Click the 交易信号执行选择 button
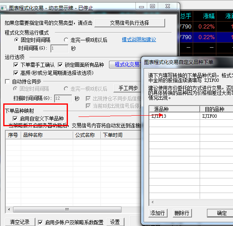Viewport: 233px width, 226px height. coord(130,23)
